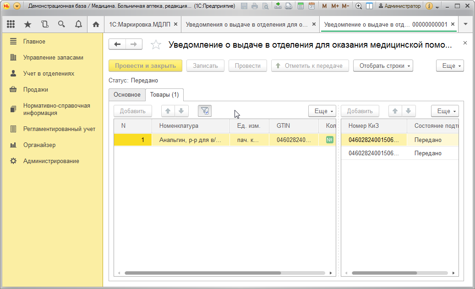Open the Учет в отделениях section
This screenshot has width=475, height=289.
[49, 74]
